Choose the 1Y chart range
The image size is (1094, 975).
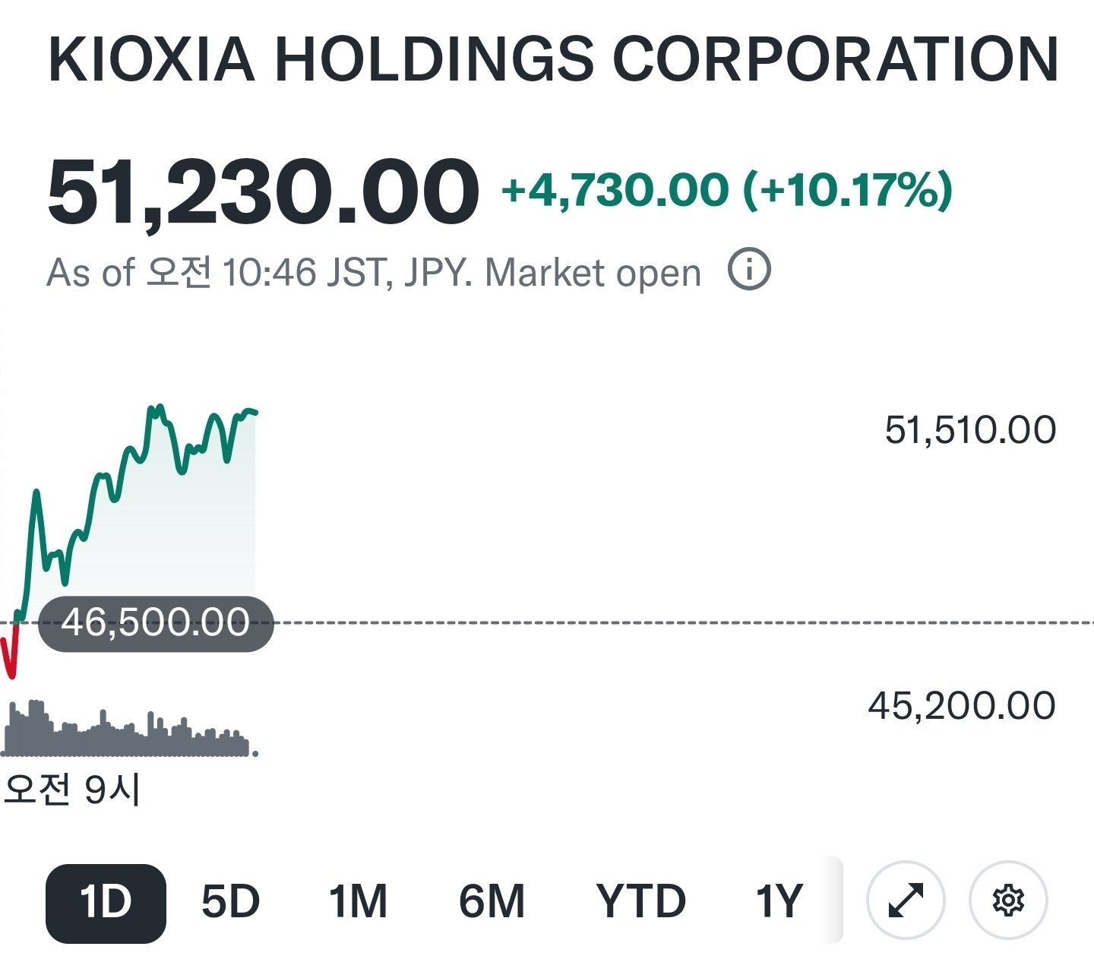coord(779,902)
